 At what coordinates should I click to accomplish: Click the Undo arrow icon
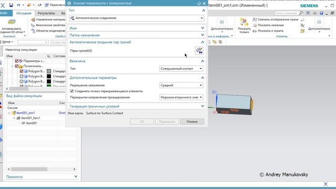coord(18,5)
